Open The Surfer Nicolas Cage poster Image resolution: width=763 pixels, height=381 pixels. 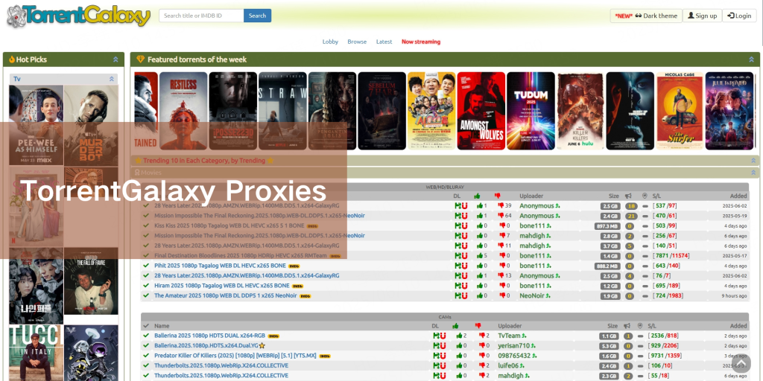click(x=680, y=111)
